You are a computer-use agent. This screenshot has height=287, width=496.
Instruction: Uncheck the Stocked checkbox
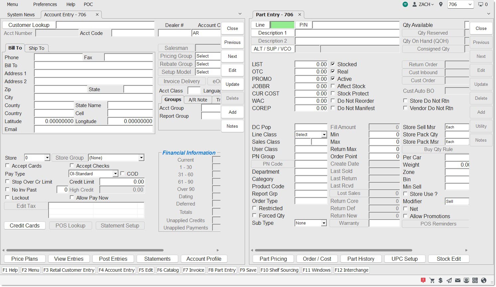(x=333, y=64)
